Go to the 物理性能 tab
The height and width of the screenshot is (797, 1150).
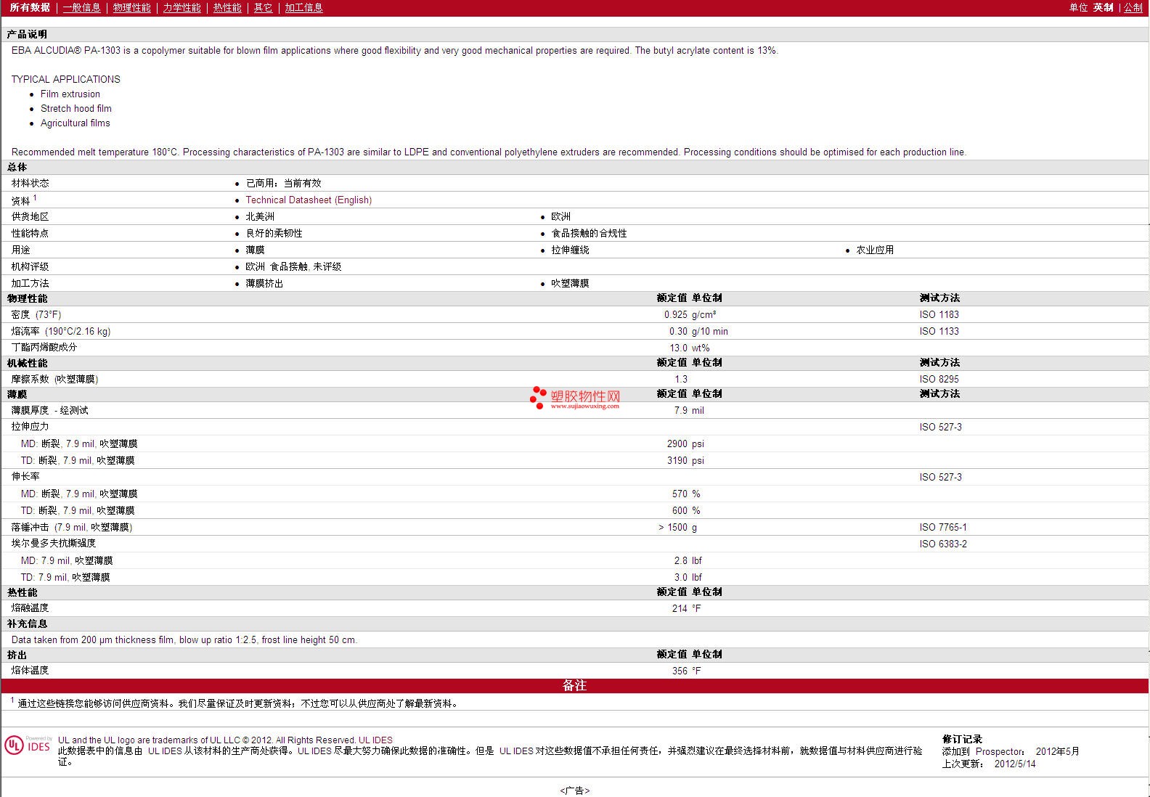[131, 7]
